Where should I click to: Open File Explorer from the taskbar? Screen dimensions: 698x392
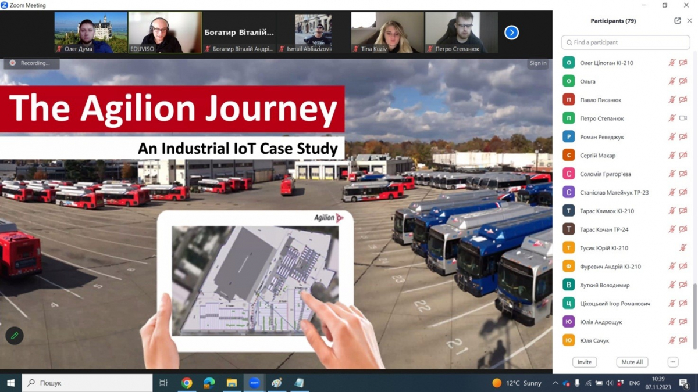coord(232,383)
